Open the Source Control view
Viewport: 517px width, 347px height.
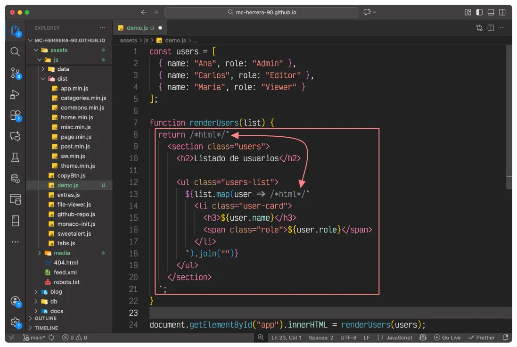click(15, 73)
